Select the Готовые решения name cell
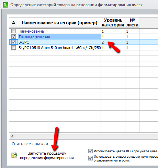This screenshot has width=158, height=168. pyautogui.click(x=59, y=37)
